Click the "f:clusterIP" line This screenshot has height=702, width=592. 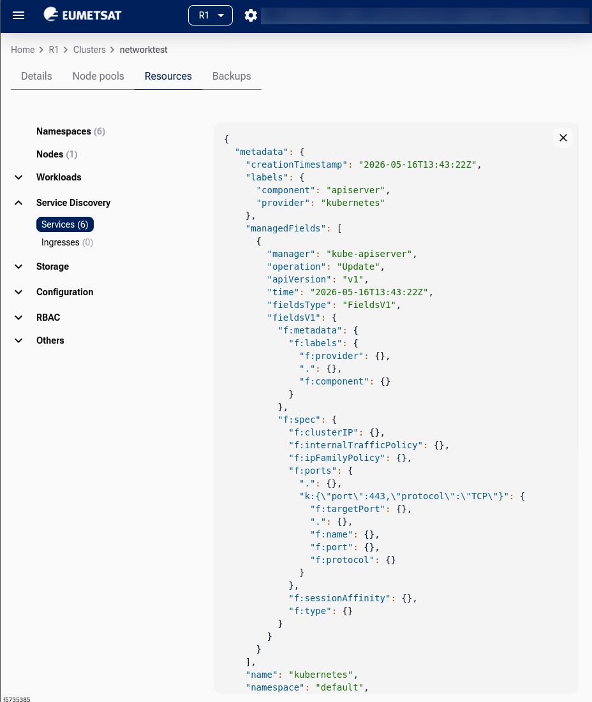336,432
